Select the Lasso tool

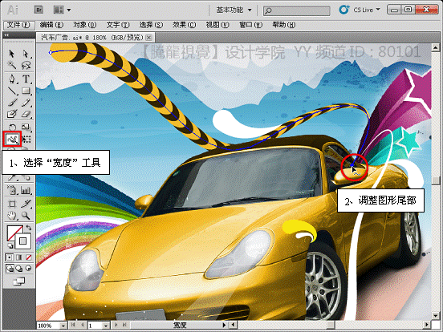point(26,65)
